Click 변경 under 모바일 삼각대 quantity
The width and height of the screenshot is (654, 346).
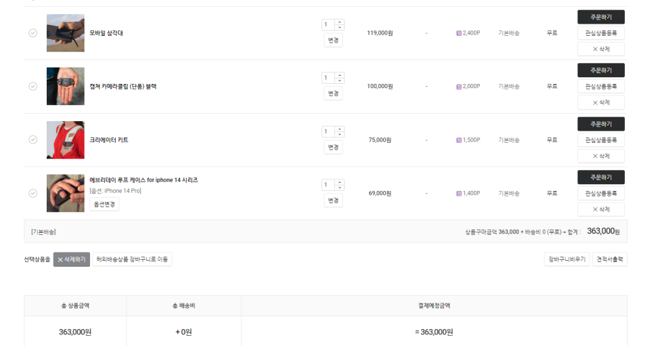(333, 40)
